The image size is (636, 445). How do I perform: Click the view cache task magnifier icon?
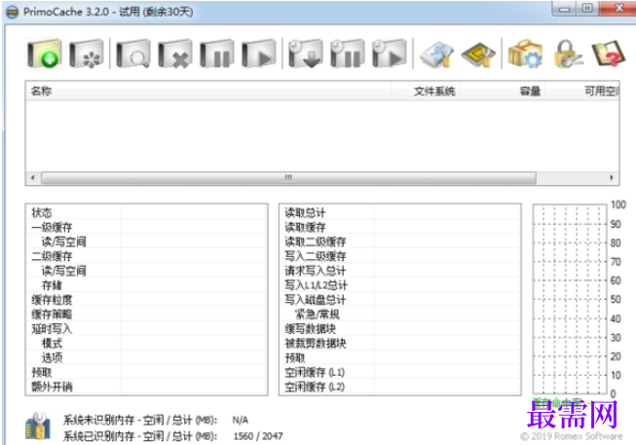[x=133, y=54]
